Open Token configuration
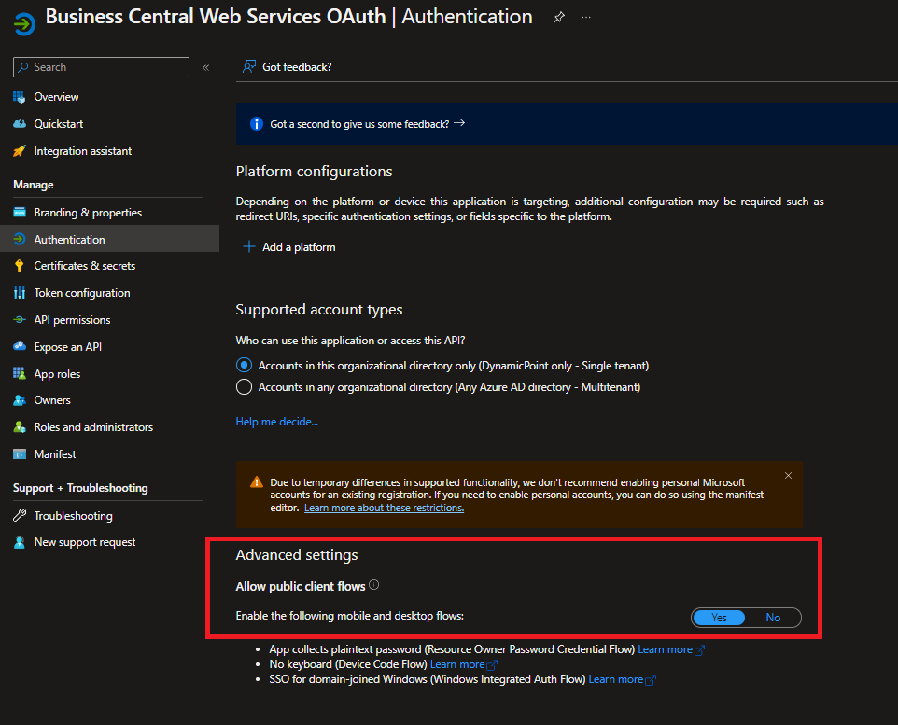This screenshot has height=725, width=898. [82, 293]
